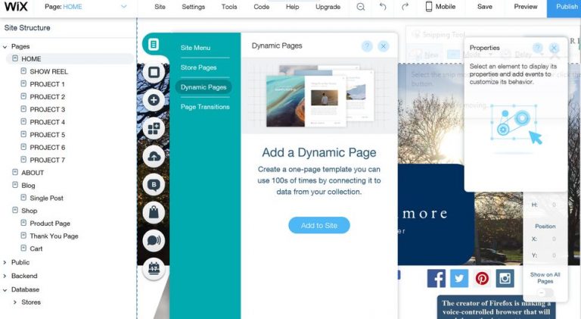The image size is (581, 319).
Task: Expand the Public folder
Action: coord(5,262)
